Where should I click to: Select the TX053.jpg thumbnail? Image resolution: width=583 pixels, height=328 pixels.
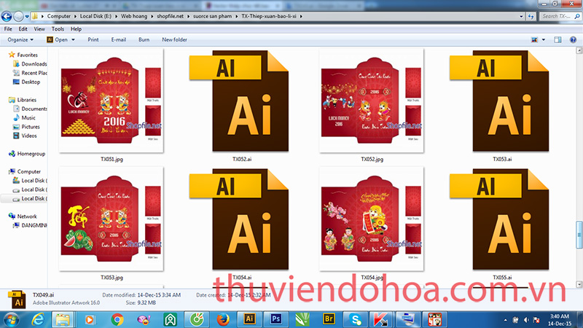(x=111, y=219)
